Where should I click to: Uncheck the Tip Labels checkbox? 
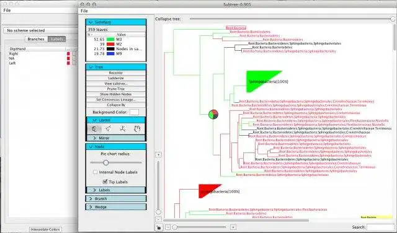[x=105, y=182]
